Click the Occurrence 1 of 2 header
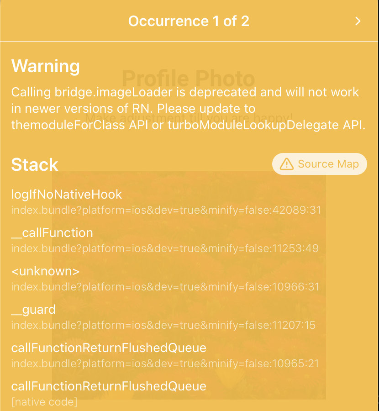 click(x=189, y=21)
